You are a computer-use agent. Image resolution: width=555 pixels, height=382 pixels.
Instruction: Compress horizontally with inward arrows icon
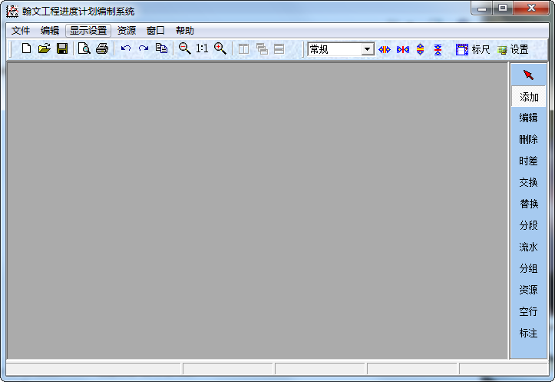tap(403, 49)
